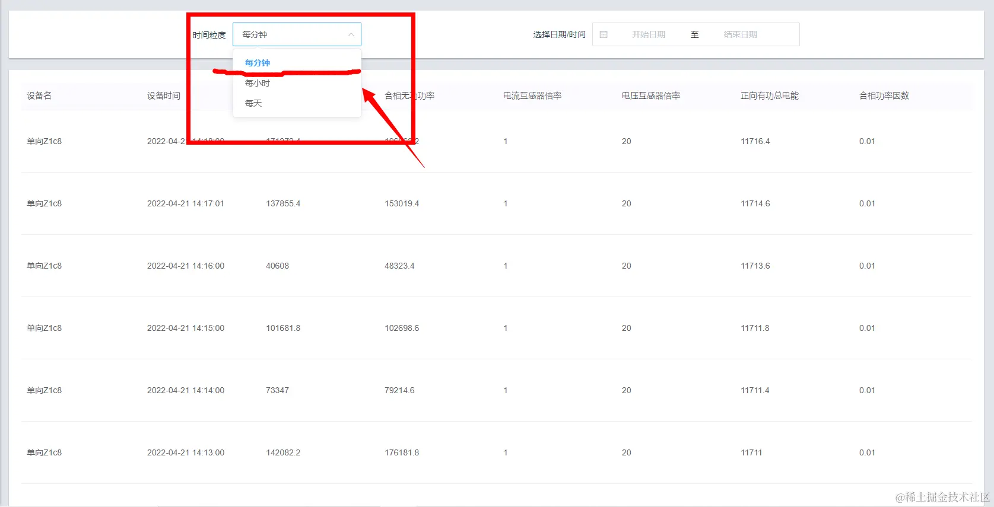Select the 2022-04-21 14:17:01 time cell

(186, 203)
